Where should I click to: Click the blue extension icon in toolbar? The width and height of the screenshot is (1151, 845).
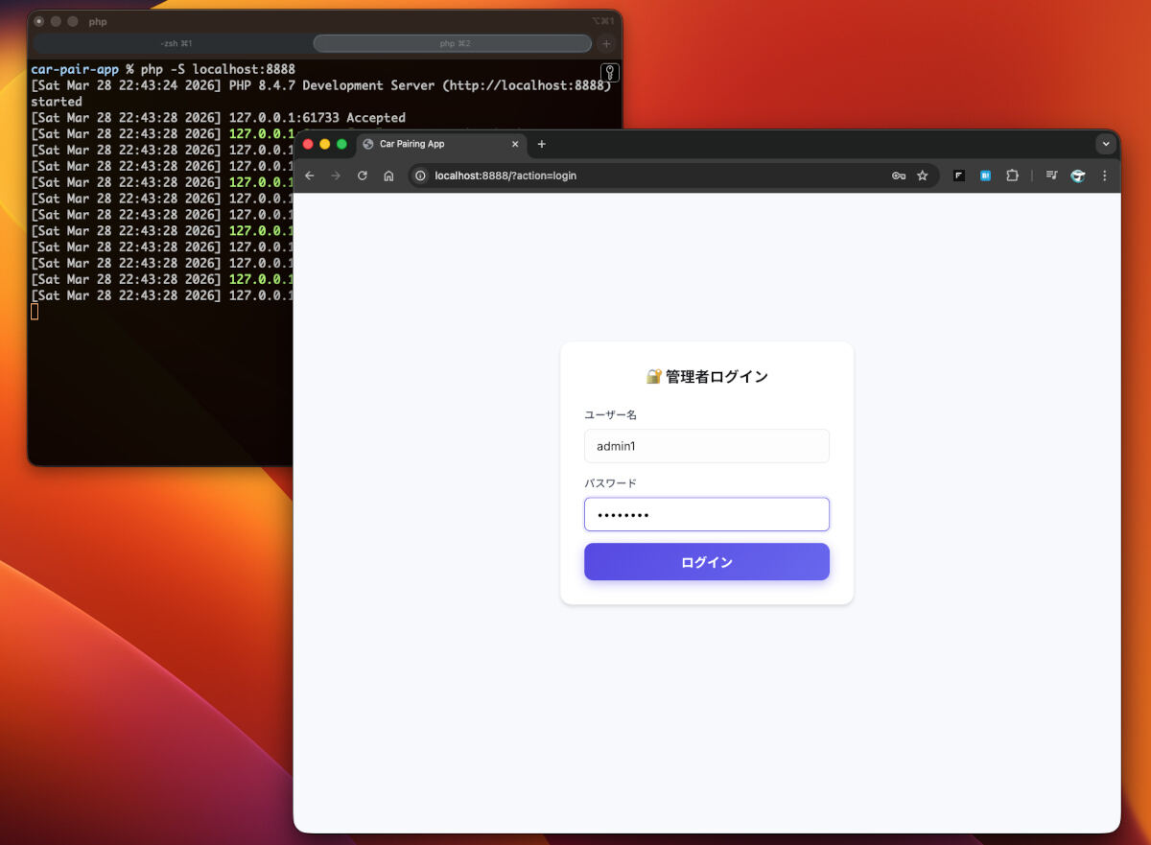[x=985, y=176]
